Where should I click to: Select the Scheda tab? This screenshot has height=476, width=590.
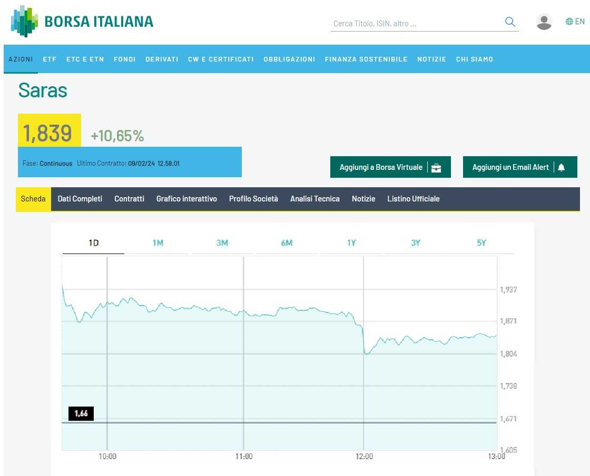tap(33, 199)
